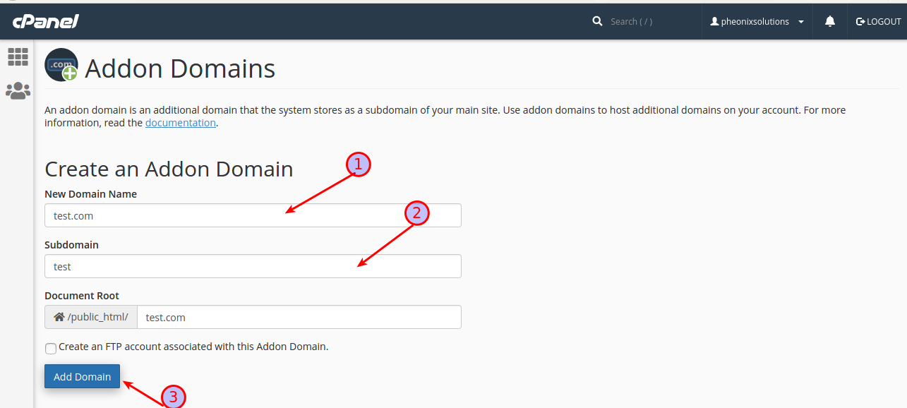
Task: Click the cPanel logo
Action: pyautogui.click(x=45, y=22)
